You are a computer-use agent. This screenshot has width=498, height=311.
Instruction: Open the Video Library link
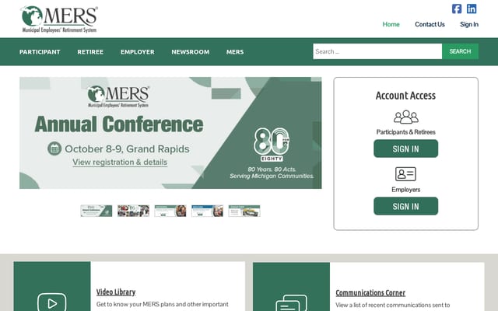pos(116,292)
